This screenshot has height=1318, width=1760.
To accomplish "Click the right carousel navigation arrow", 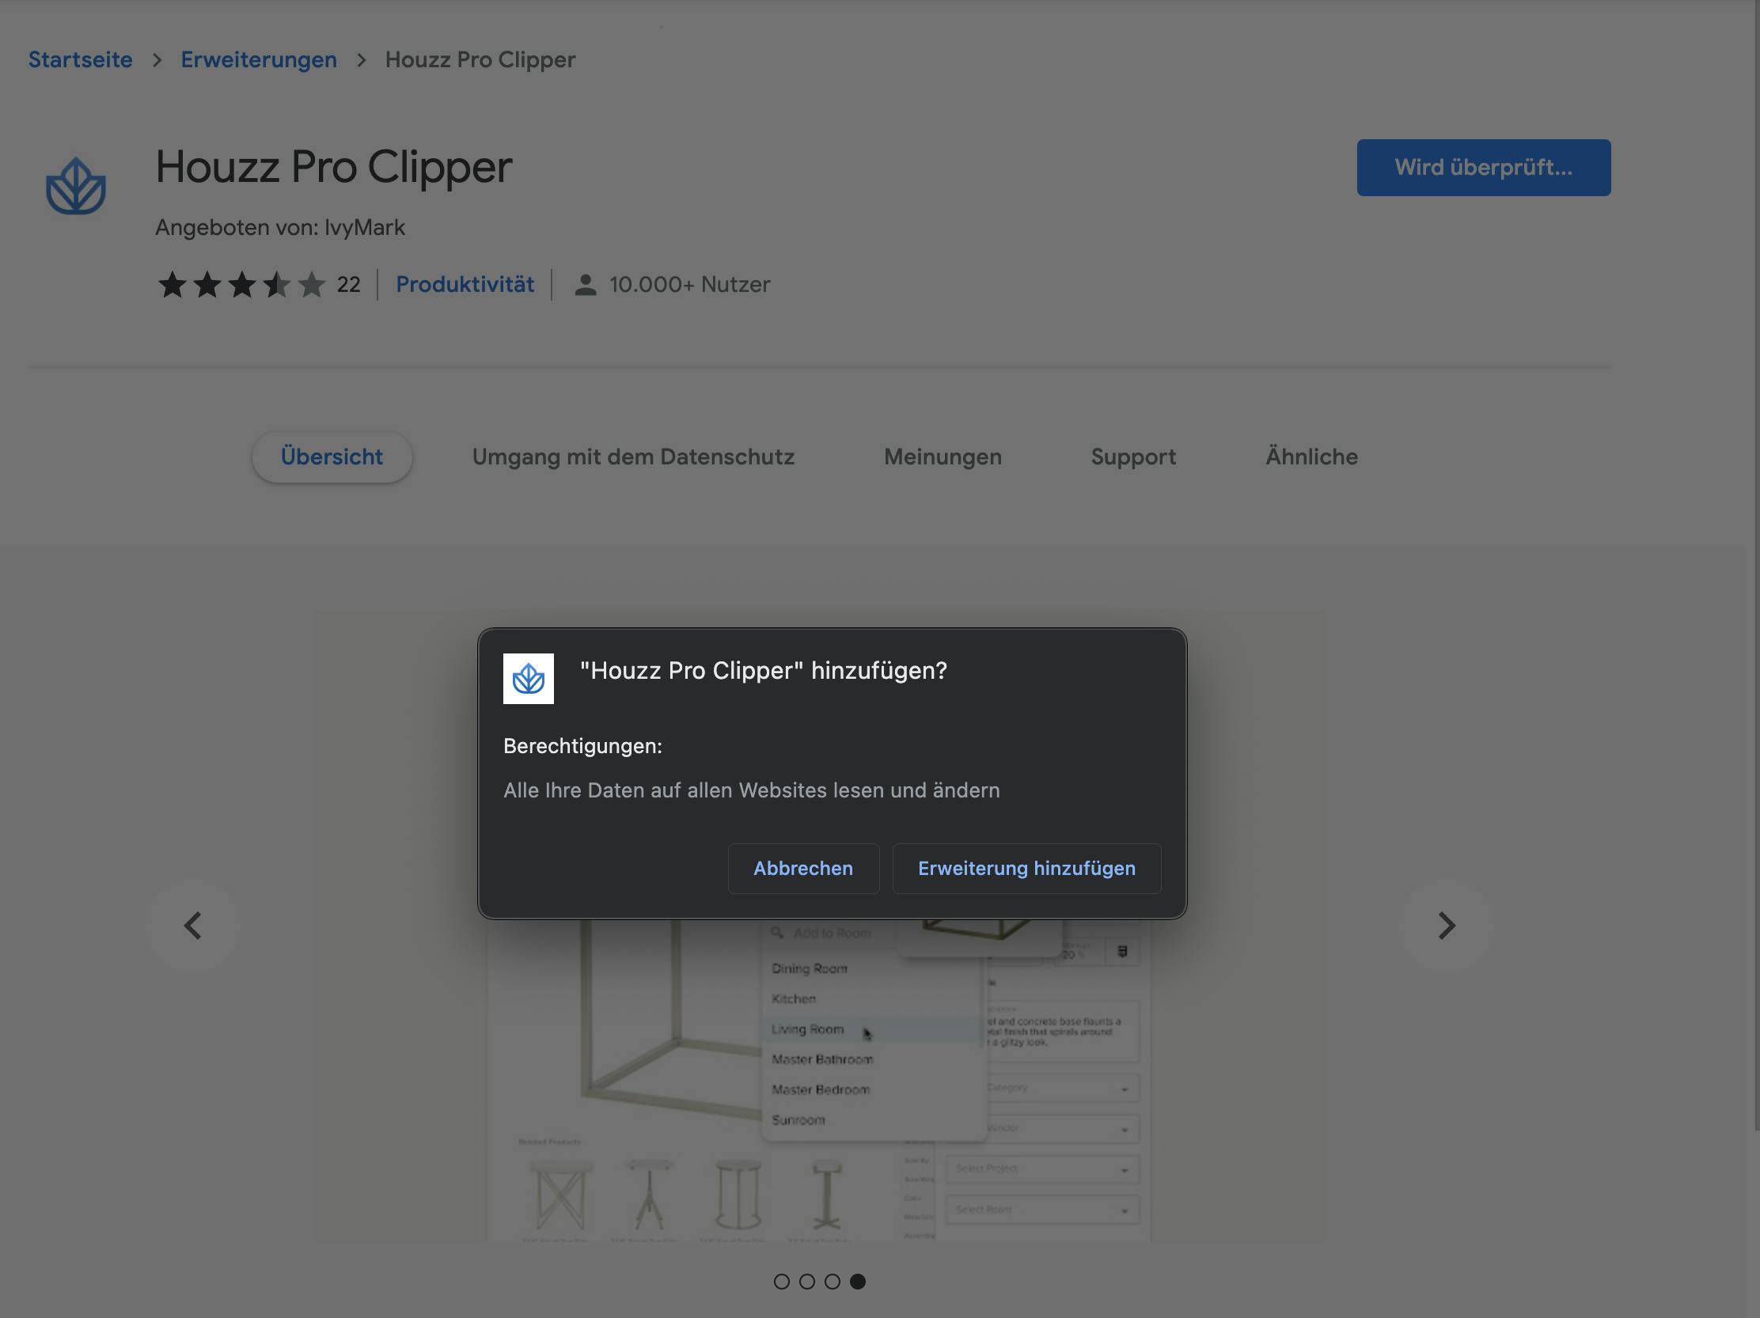I will point(1446,925).
